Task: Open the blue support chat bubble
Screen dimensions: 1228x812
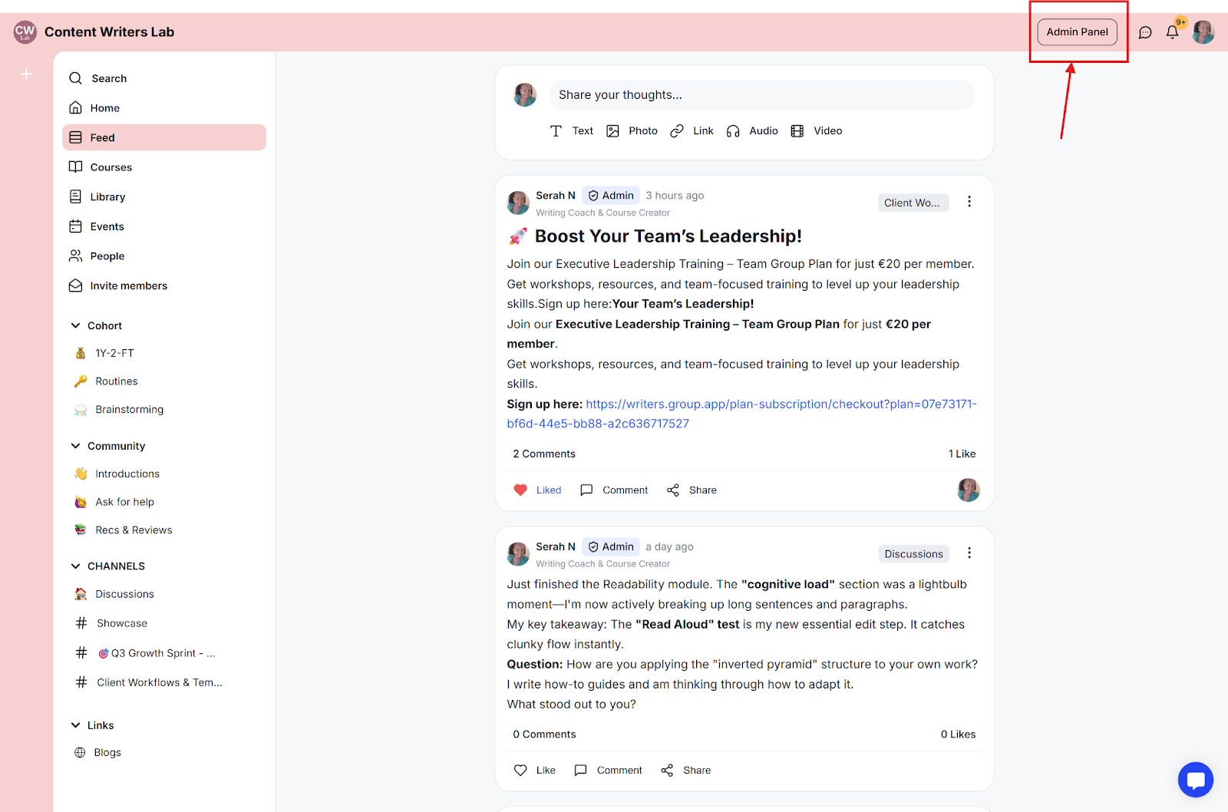Action: 1195,780
